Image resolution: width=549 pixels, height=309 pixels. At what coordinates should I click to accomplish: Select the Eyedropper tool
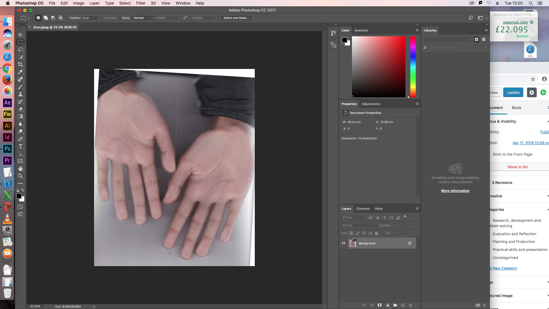(x=20, y=72)
